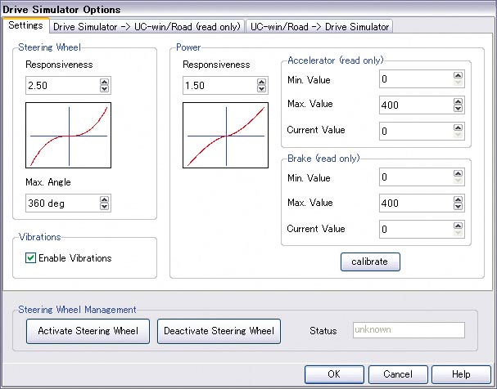Click Accelerator Min. Value up arrow
The width and height of the screenshot is (497, 389).
[458, 75]
